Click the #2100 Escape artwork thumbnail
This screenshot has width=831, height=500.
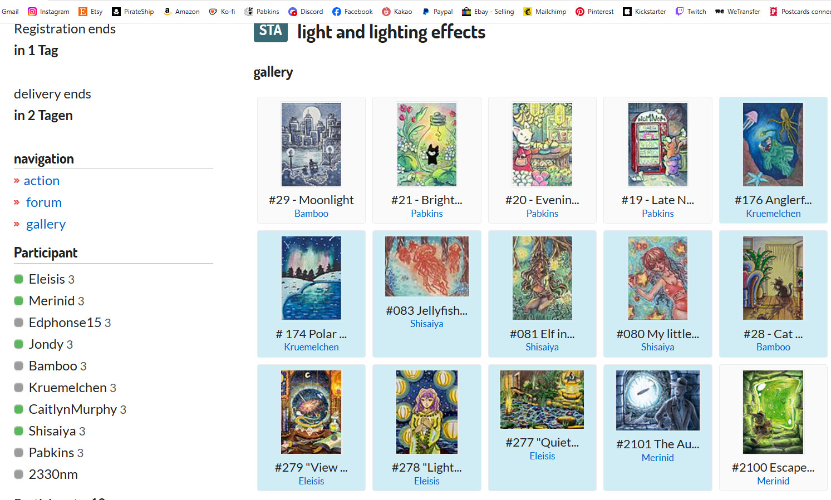[x=773, y=412]
